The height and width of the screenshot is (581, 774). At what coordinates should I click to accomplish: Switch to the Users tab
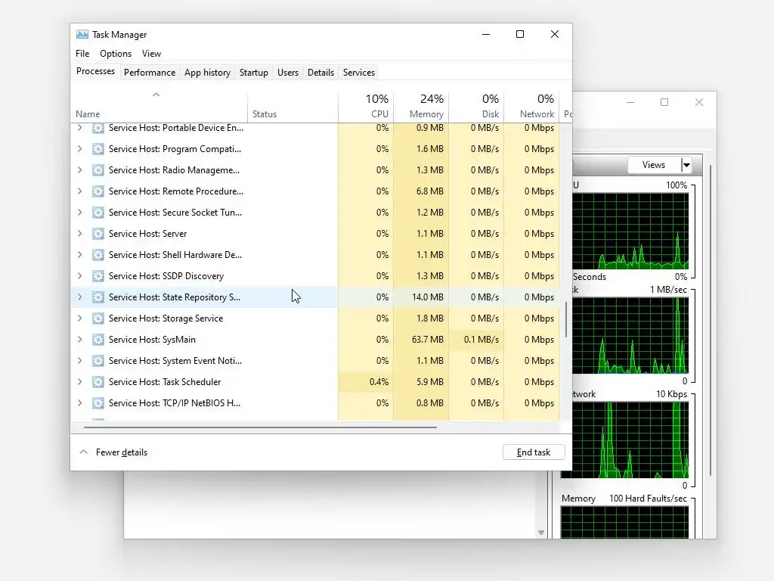point(288,73)
